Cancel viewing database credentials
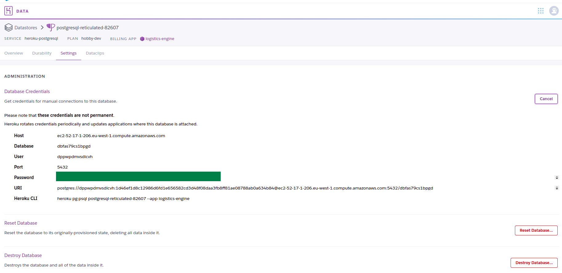 point(546,99)
